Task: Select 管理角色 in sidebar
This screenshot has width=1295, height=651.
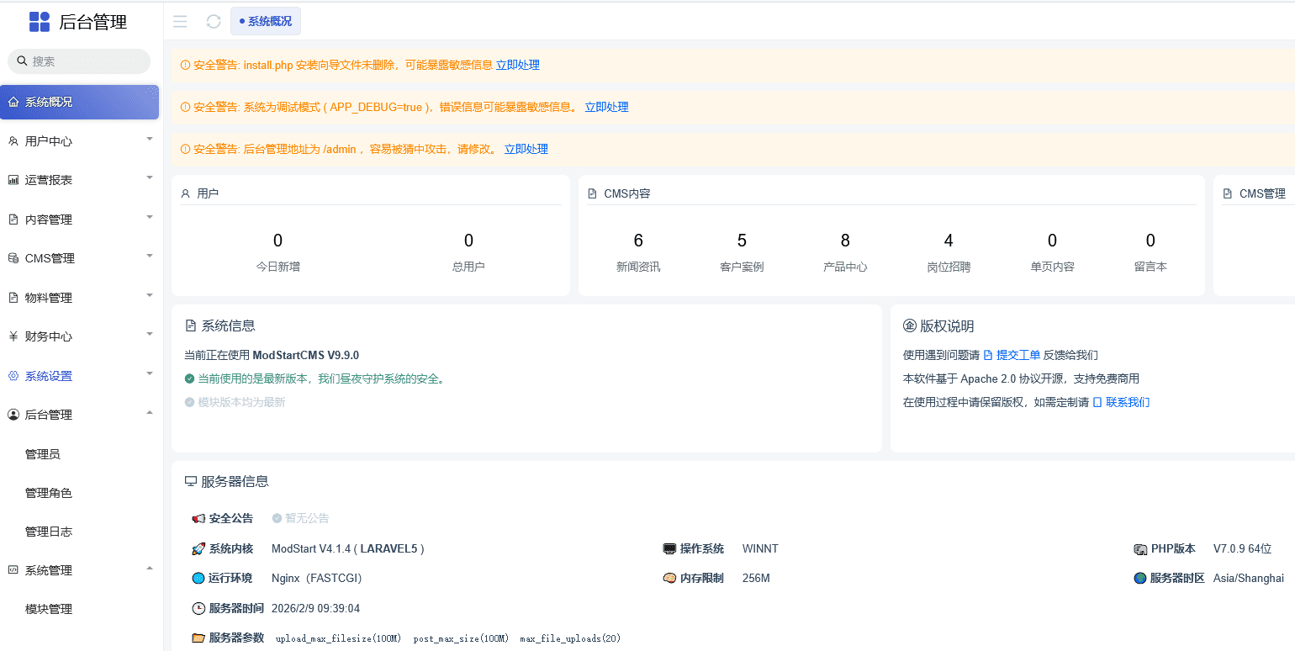Action: click(x=49, y=493)
